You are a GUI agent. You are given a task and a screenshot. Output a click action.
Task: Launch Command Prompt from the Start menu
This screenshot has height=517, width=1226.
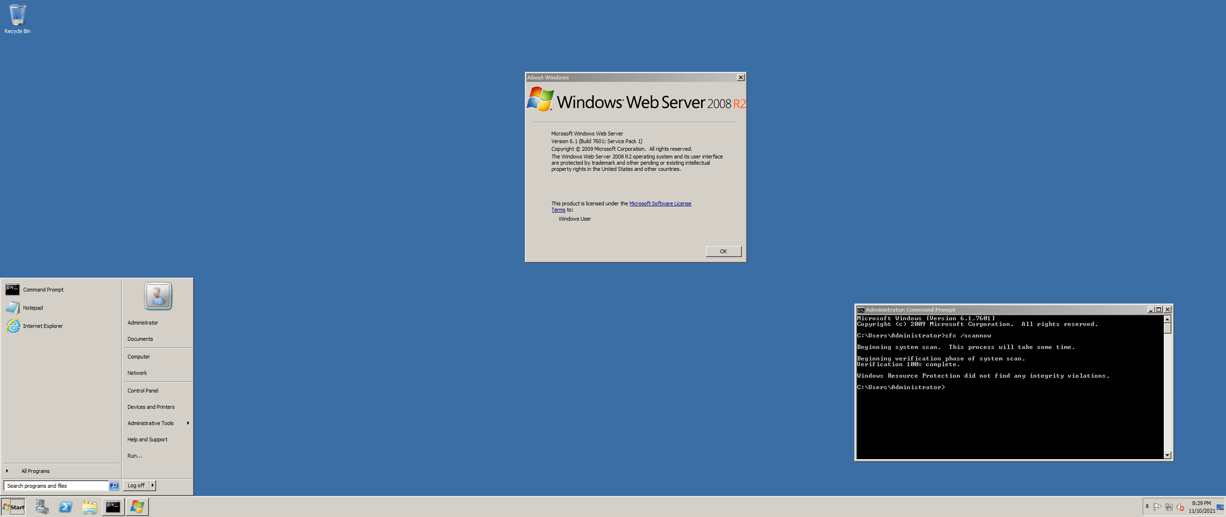[x=61, y=290]
